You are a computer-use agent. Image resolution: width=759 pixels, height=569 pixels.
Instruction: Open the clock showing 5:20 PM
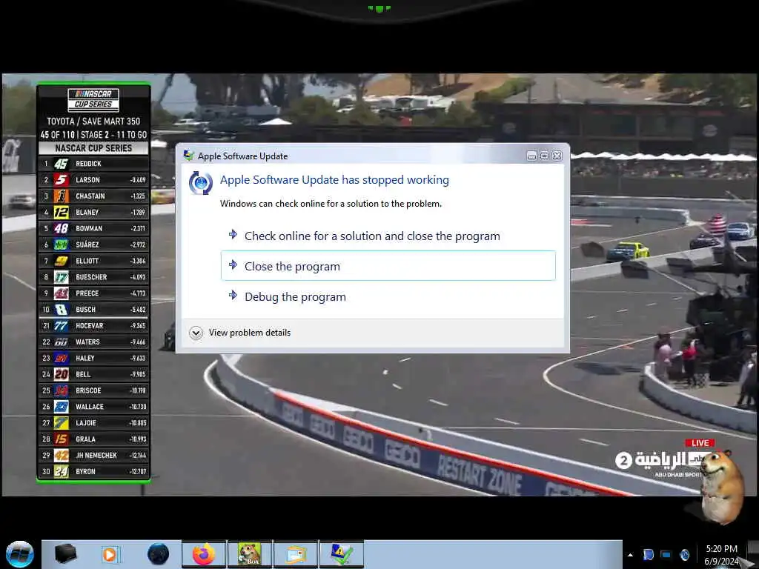click(x=721, y=555)
